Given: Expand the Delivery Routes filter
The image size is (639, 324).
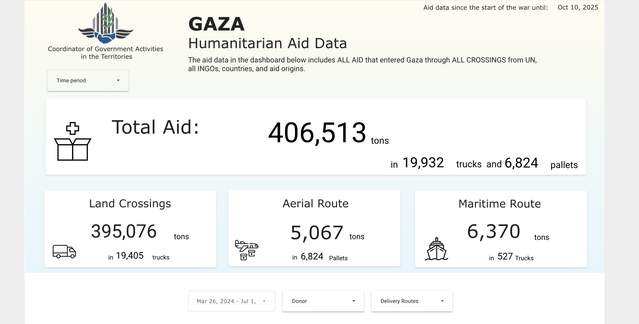Looking at the screenshot, I should (412, 301).
